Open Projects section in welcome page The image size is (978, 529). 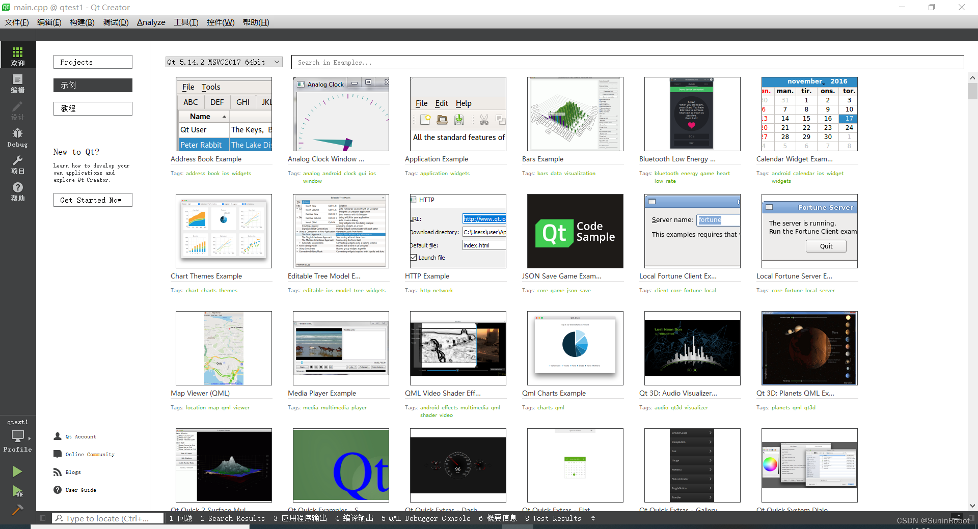click(x=93, y=62)
